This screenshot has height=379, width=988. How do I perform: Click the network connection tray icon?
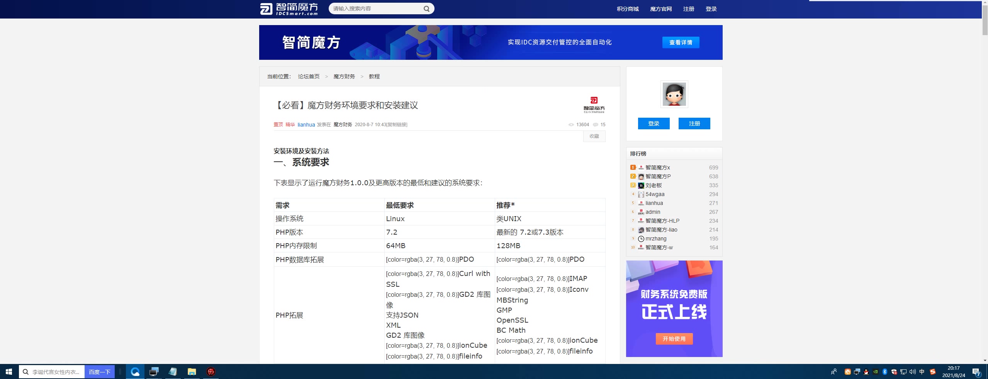(903, 372)
